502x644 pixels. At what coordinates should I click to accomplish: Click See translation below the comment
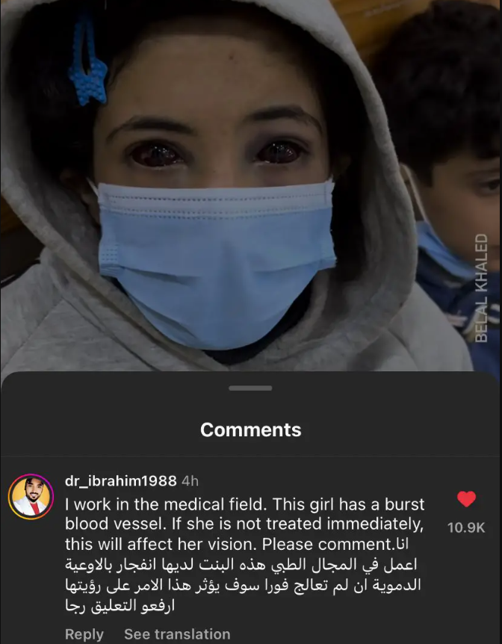177,634
